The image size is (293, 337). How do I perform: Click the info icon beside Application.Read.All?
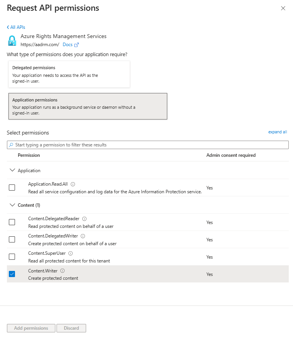tap(73, 184)
